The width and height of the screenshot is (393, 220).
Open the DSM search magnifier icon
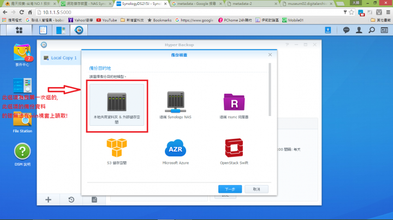click(x=372, y=30)
